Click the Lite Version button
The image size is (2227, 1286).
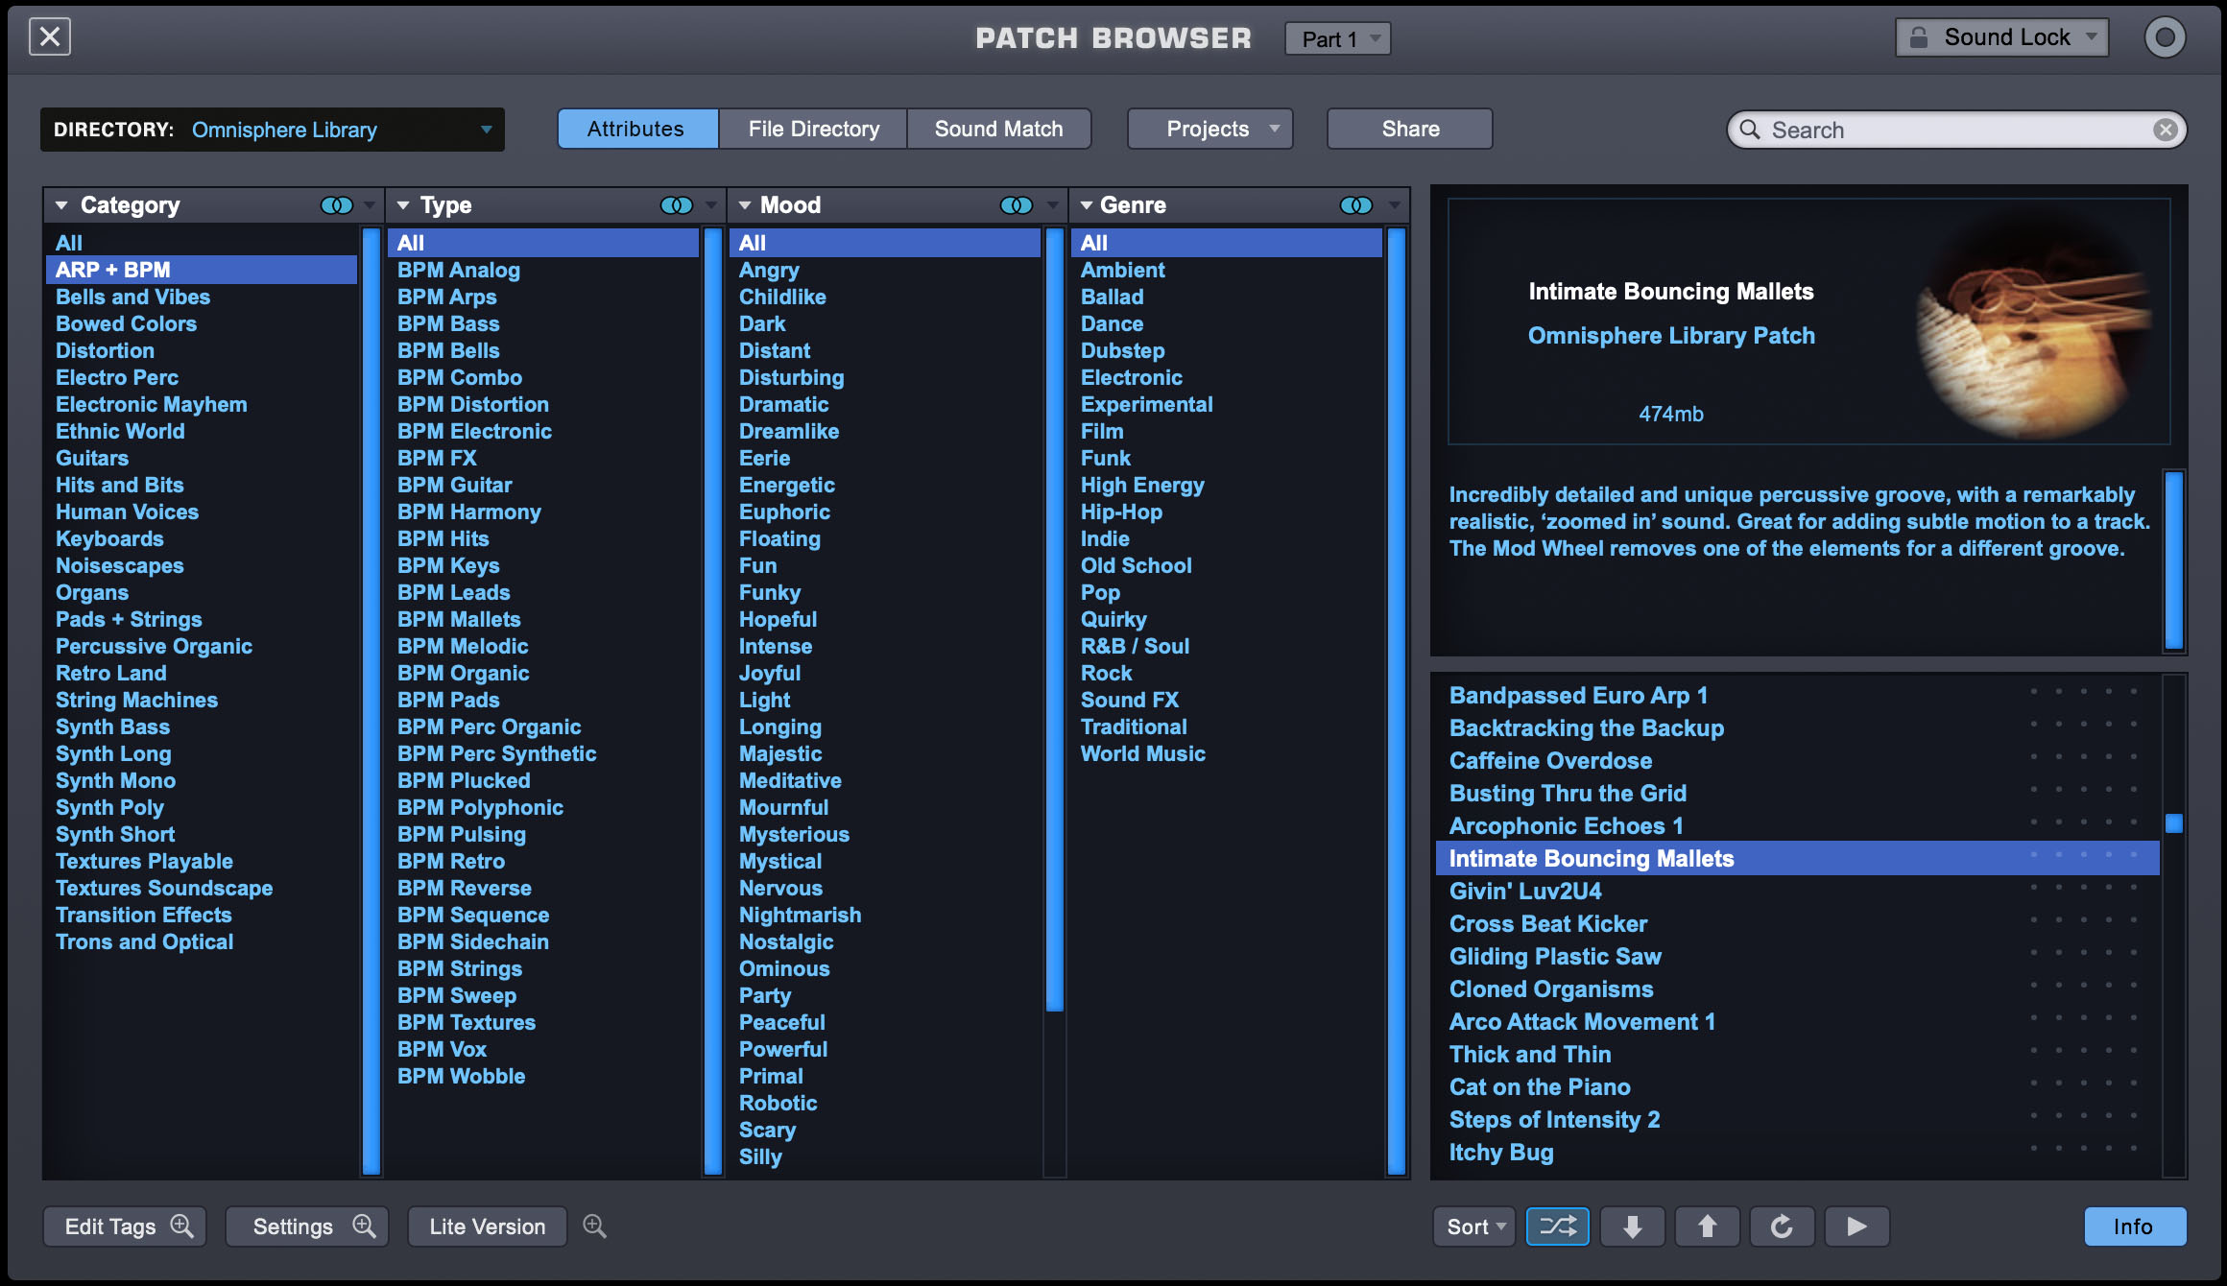[489, 1225]
